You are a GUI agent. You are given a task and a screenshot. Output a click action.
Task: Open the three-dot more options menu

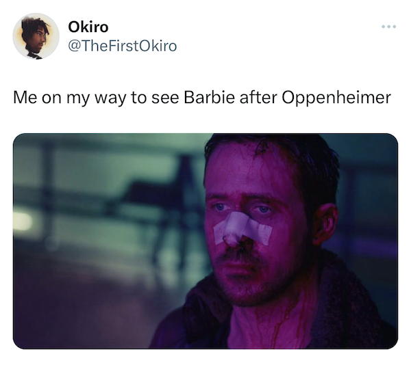pos(388,27)
